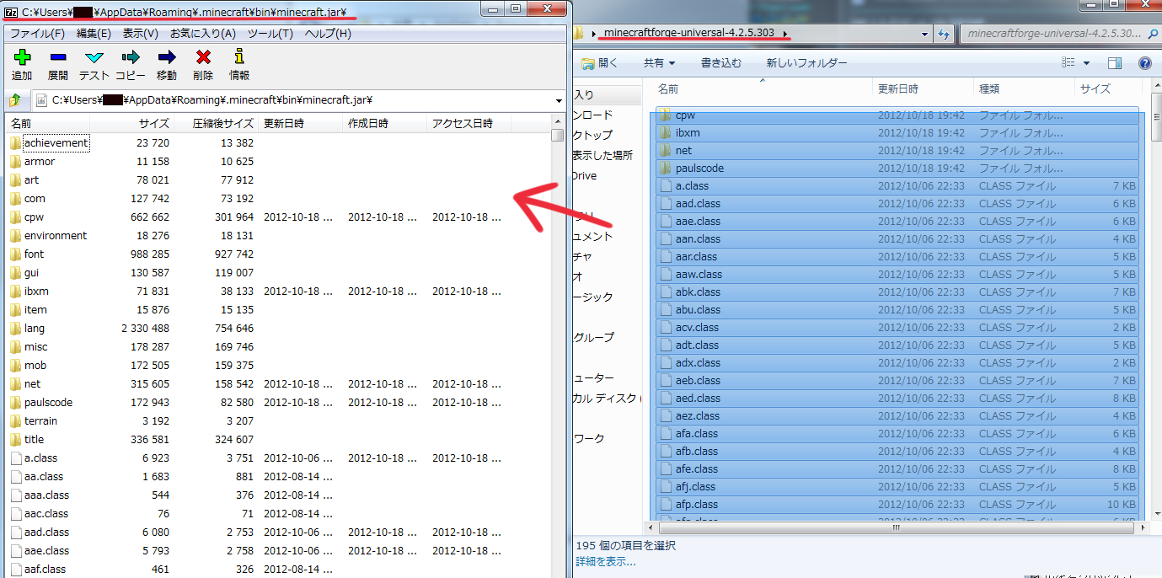Expand the breadcrumb arrow after minecraftforge-universal folder name

(786, 34)
